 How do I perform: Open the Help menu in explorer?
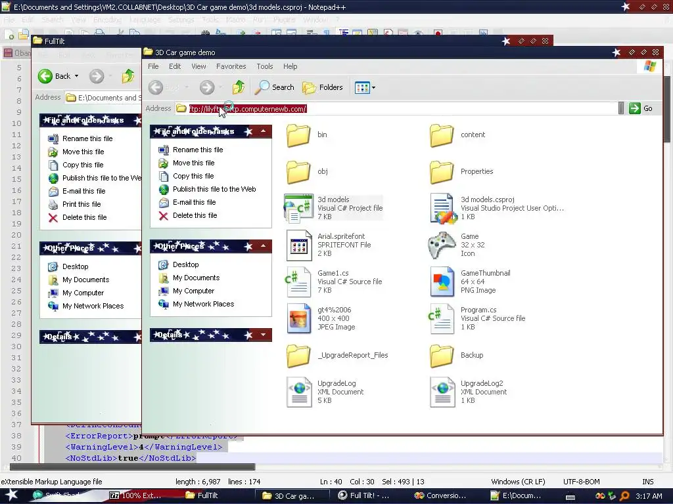point(290,66)
